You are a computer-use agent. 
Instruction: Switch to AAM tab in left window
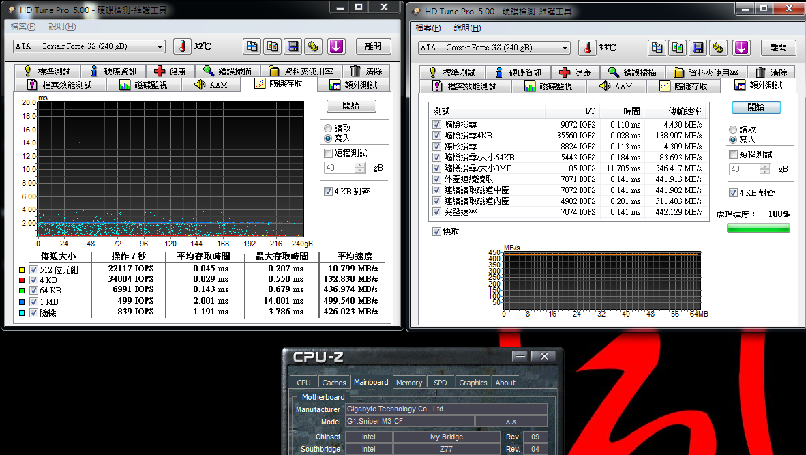coord(211,85)
